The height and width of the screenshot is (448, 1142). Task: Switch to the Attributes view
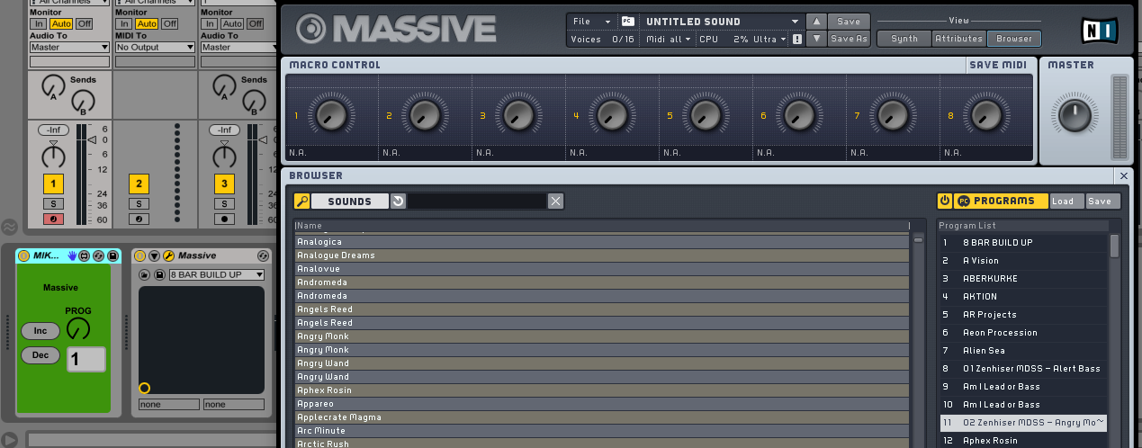tap(958, 39)
